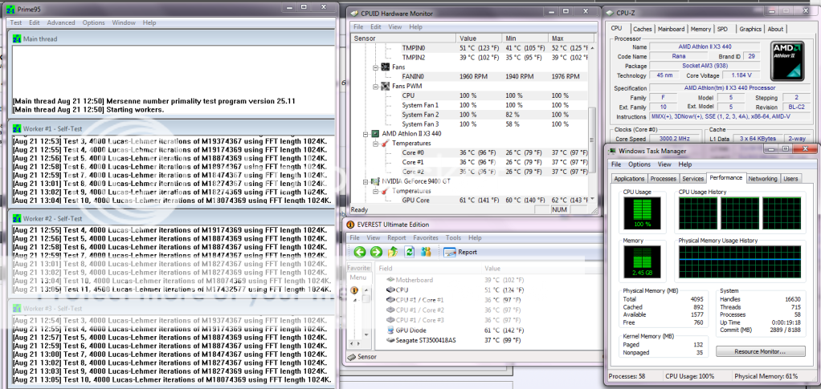Viewport: 821px width, 389px height.
Task: Click the Sensor icon in EVEREST status bar
Action: pyautogui.click(x=351, y=357)
